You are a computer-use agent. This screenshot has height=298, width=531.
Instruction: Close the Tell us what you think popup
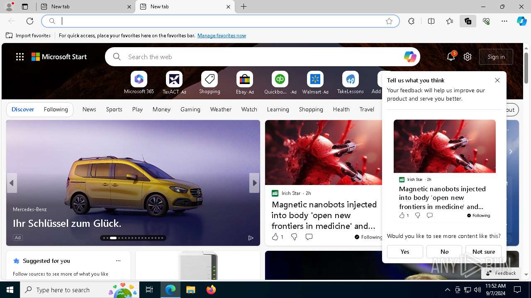(497, 80)
